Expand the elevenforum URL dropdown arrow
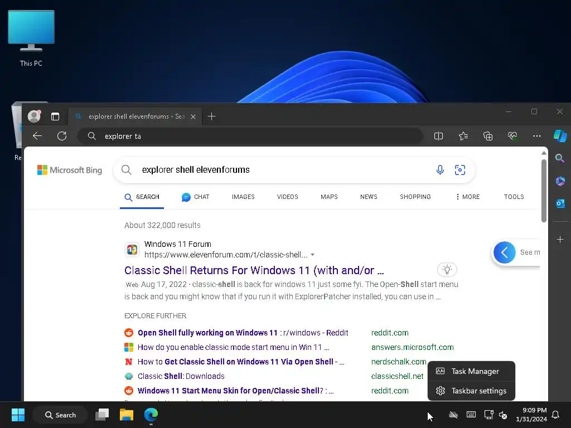This screenshot has height=428, width=571. pyautogui.click(x=312, y=255)
